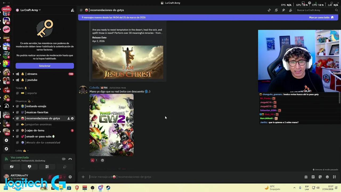Collapse the Lobby category
Image resolution: width=341 pixels, height=192 pixels.
click(22, 151)
